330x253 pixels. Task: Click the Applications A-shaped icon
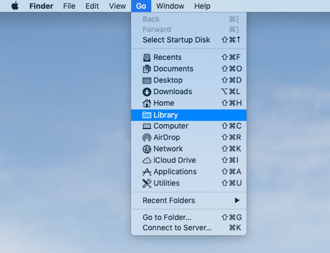coord(147,172)
